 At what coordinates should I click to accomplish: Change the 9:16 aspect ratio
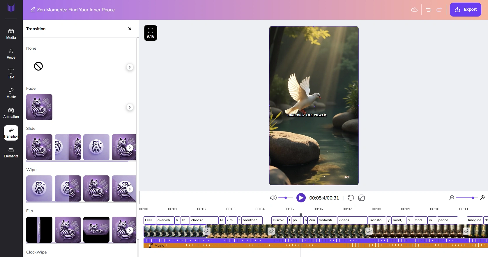click(x=151, y=33)
